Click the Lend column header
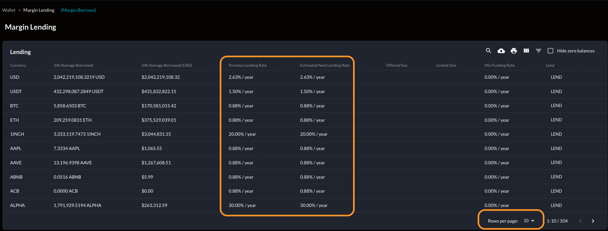Viewport: 608px width, 231px height. coord(550,65)
